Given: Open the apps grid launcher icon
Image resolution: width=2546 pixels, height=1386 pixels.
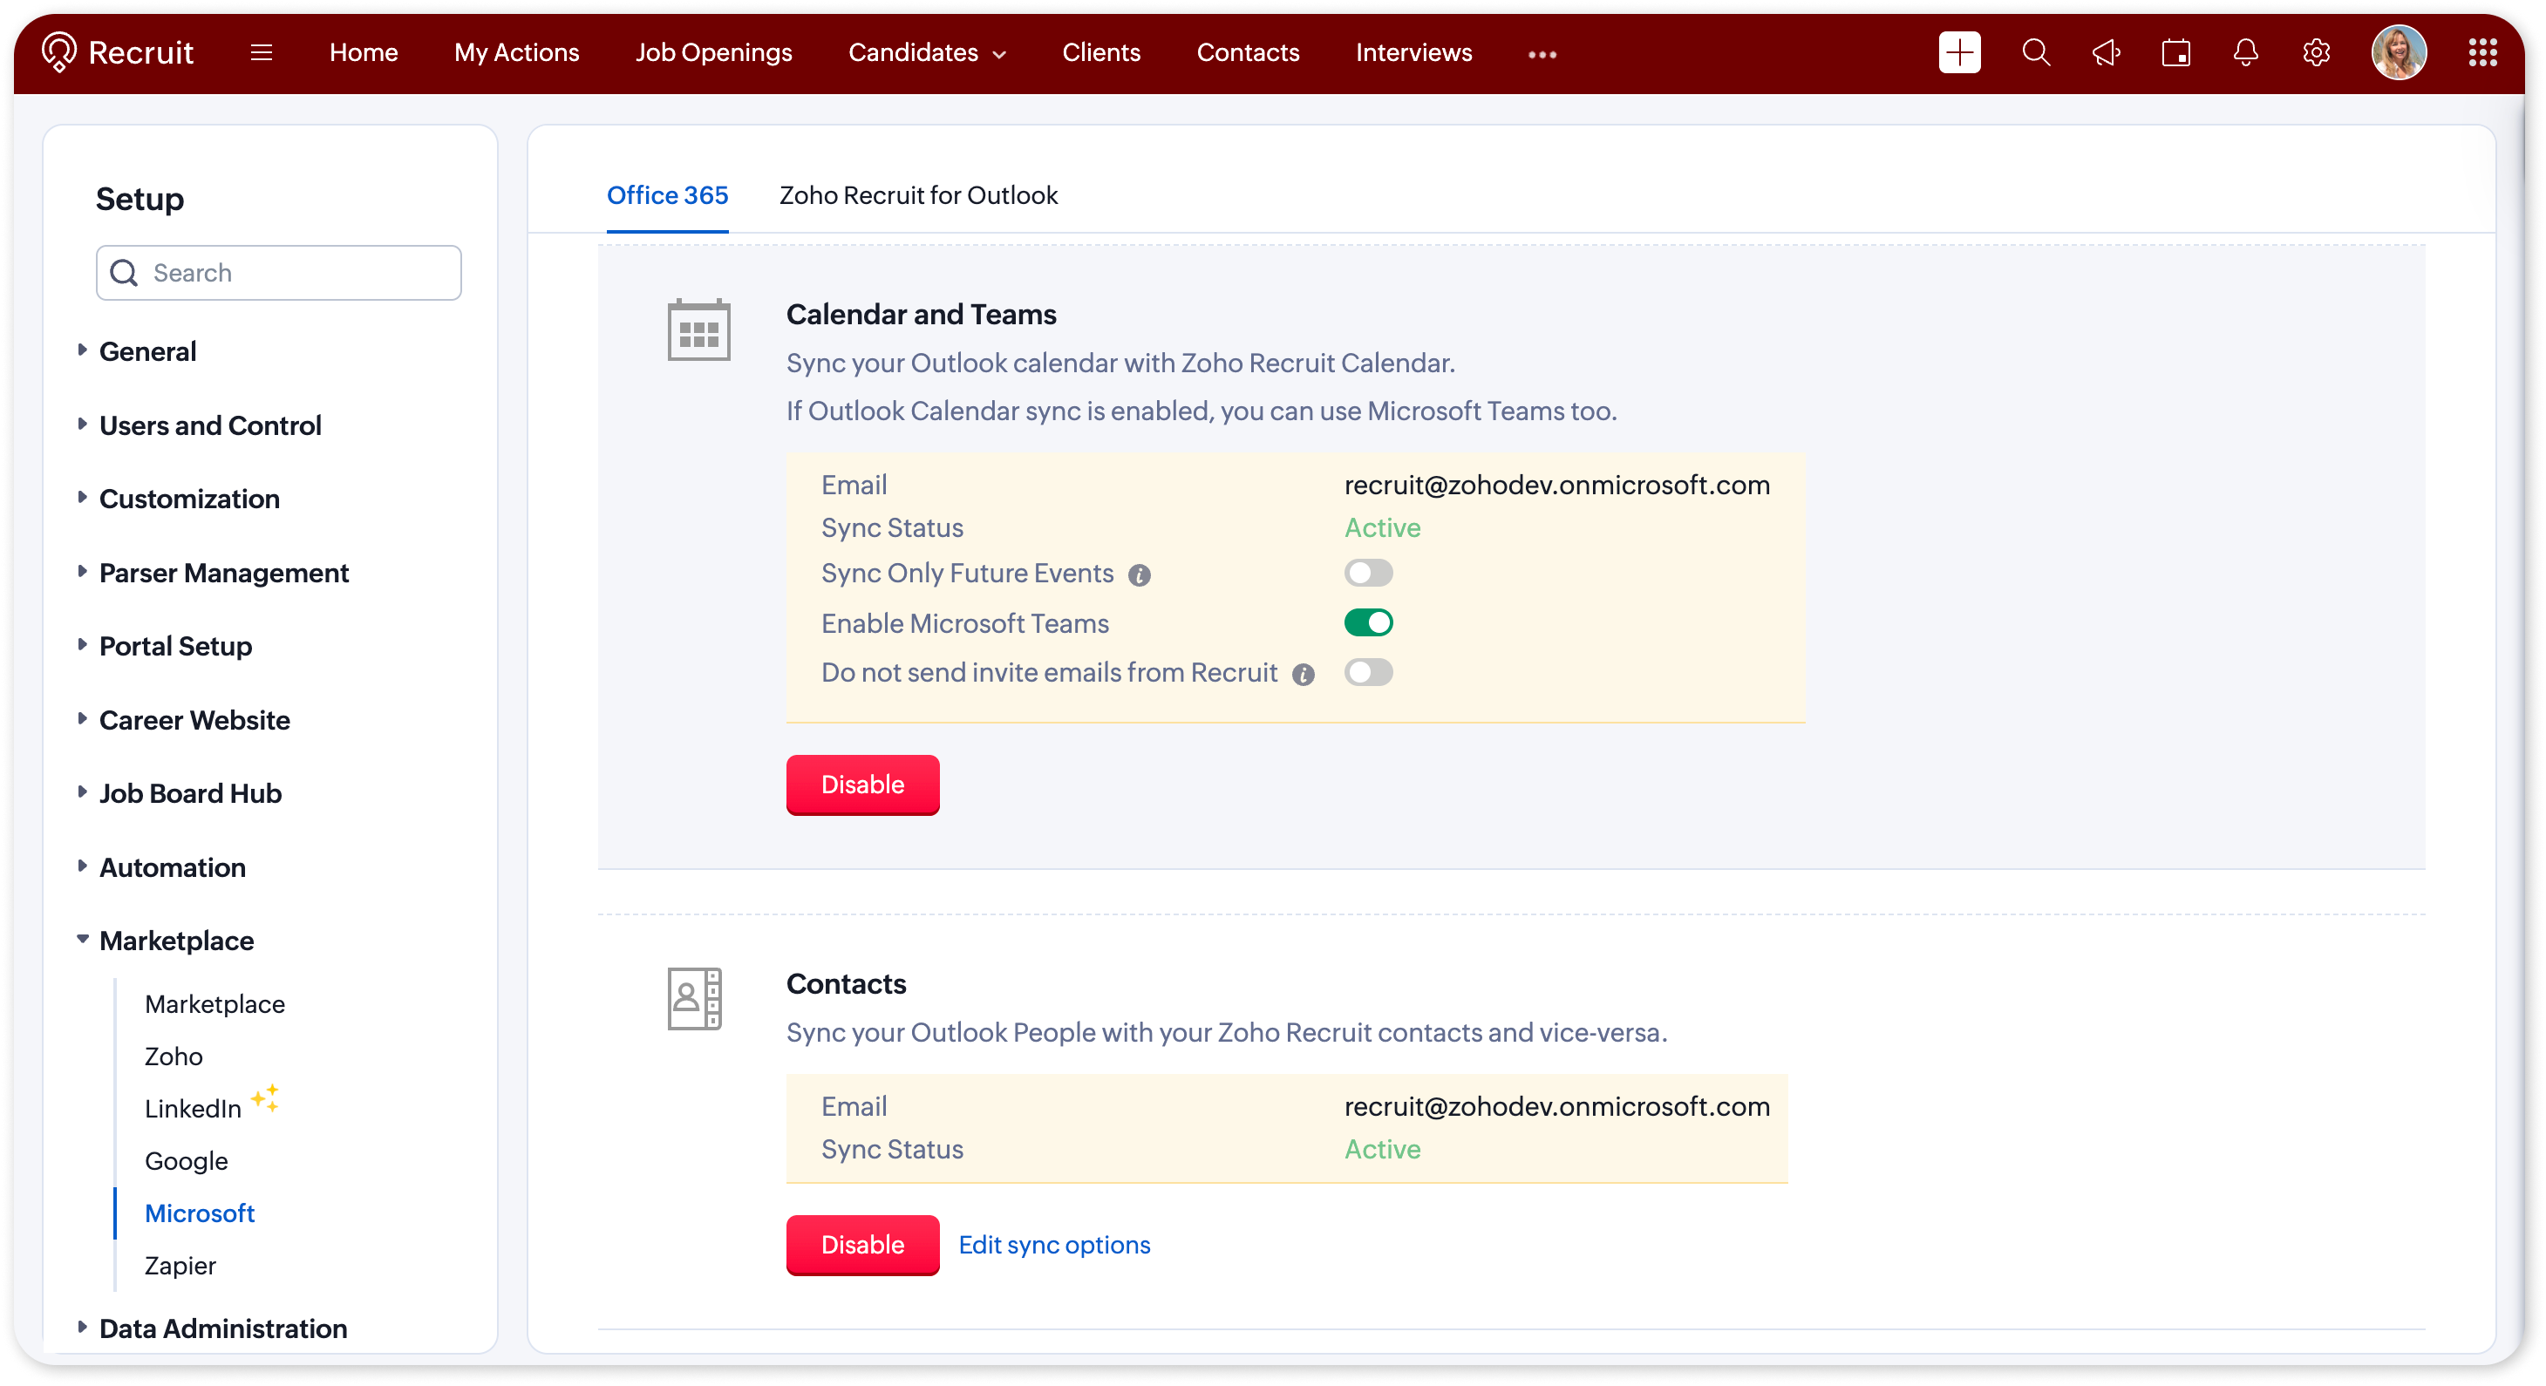Looking at the screenshot, I should pyautogui.click(x=2481, y=52).
